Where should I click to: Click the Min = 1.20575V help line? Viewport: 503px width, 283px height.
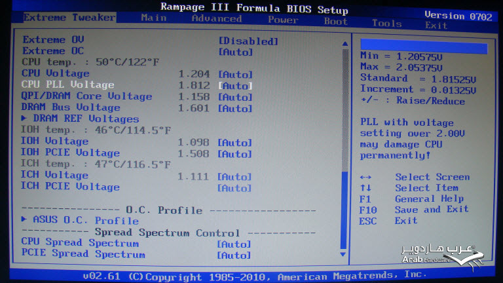[401, 56]
